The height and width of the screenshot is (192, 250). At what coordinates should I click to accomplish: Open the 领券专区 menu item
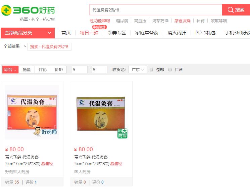(x=117, y=33)
